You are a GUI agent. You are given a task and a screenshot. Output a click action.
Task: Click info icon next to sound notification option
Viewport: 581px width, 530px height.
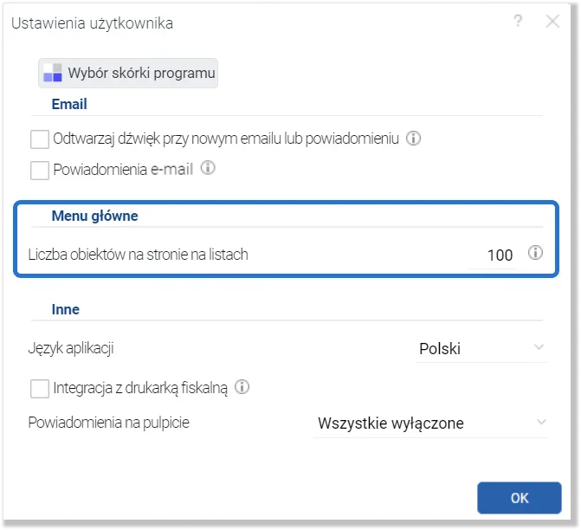413,139
